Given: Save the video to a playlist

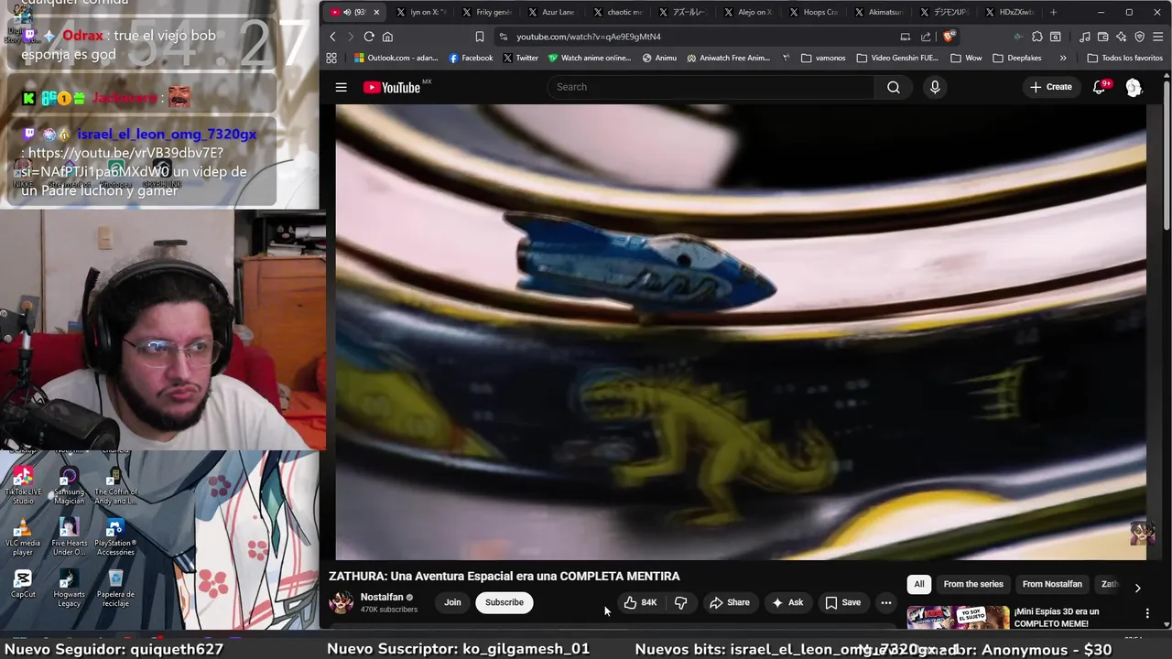Looking at the screenshot, I should tap(843, 602).
